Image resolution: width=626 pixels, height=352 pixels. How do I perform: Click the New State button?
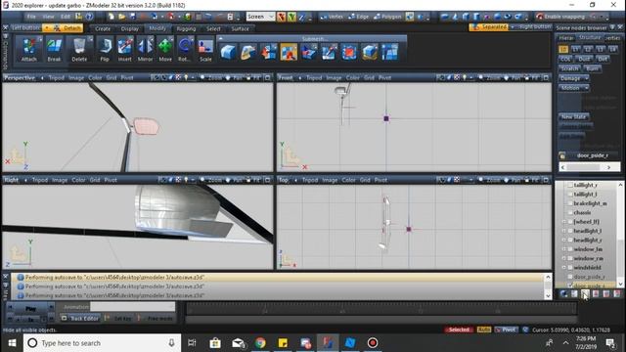574,117
